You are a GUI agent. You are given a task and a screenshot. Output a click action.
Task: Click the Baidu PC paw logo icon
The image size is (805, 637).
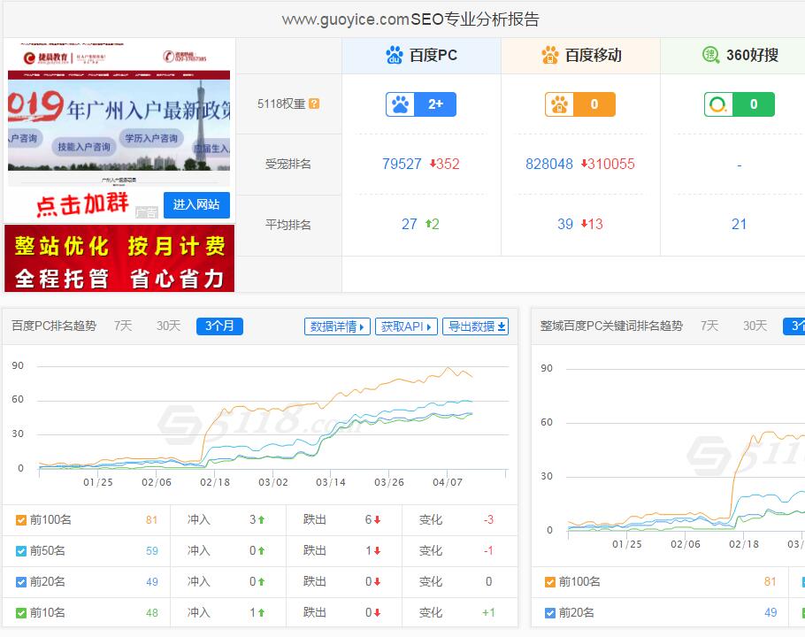(395, 55)
